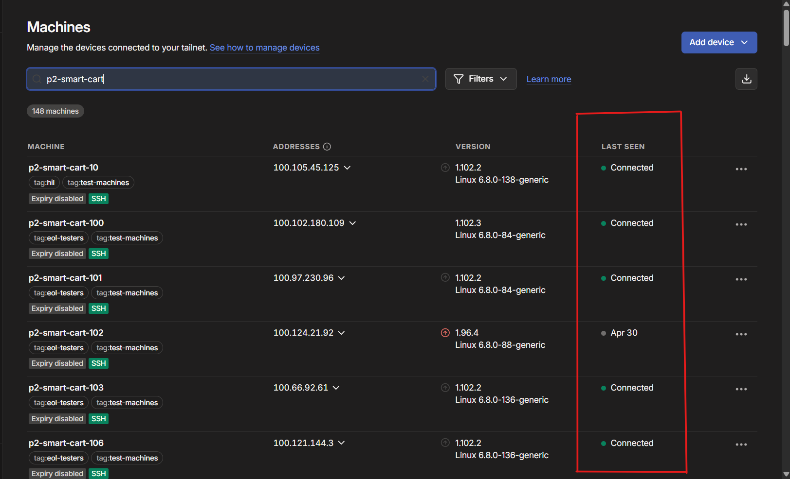This screenshot has height=479, width=790.
Task: Click Apr 30 last seen value
Action: click(x=624, y=333)
